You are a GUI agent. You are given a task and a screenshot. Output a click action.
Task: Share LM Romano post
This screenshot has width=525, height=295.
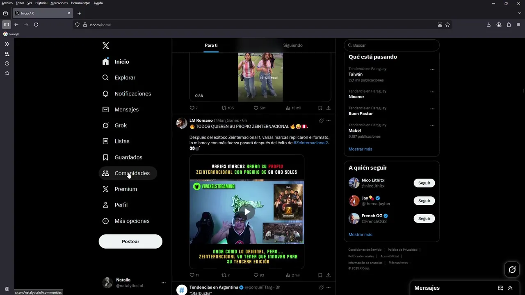(328, 275)
